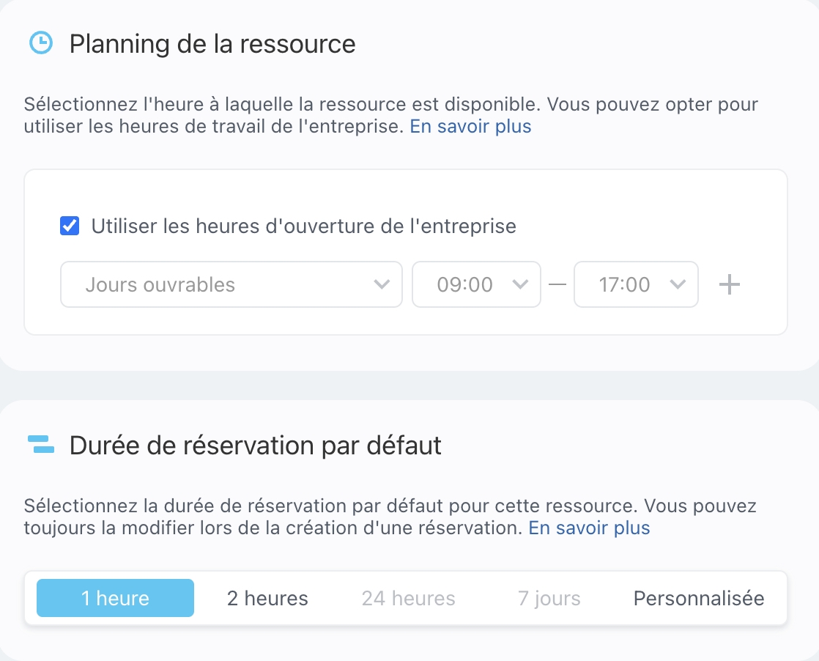This screenshot has width=819, height=661.
Task: Click the label text Utiliser les heures d'ouverture de l'entreprise
Action: (x=303, y=226)
